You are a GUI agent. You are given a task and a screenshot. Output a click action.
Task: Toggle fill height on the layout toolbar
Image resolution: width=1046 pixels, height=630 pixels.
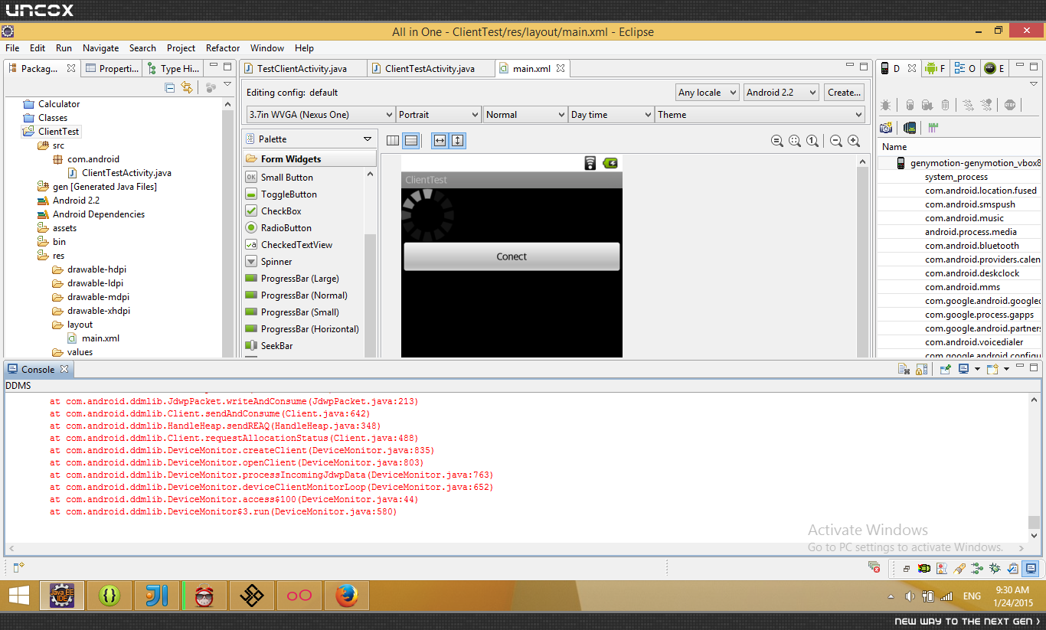(x=457, y=141)
